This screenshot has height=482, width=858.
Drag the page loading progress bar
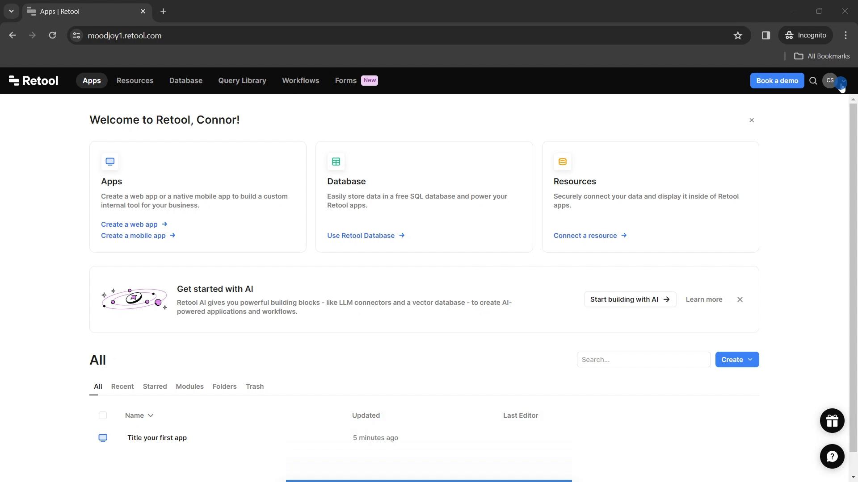[429, 480]
